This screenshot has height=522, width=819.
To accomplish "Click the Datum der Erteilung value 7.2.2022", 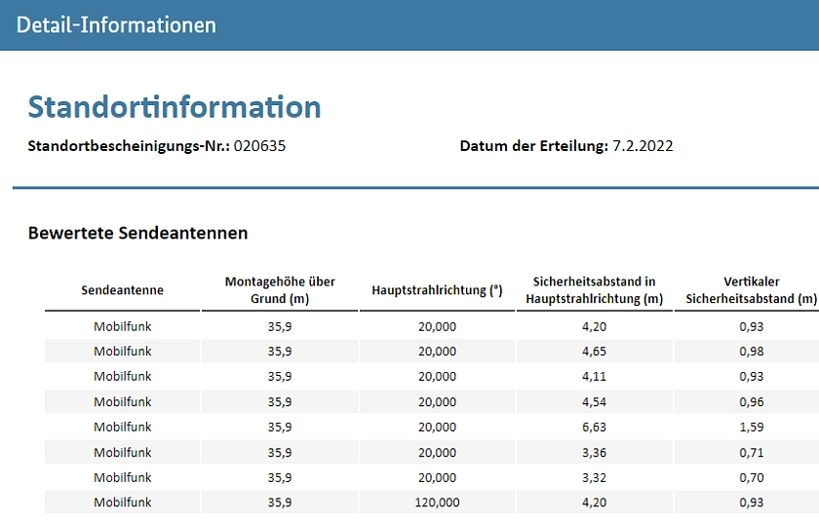I will pyautogui.click(x=642, y=146).
